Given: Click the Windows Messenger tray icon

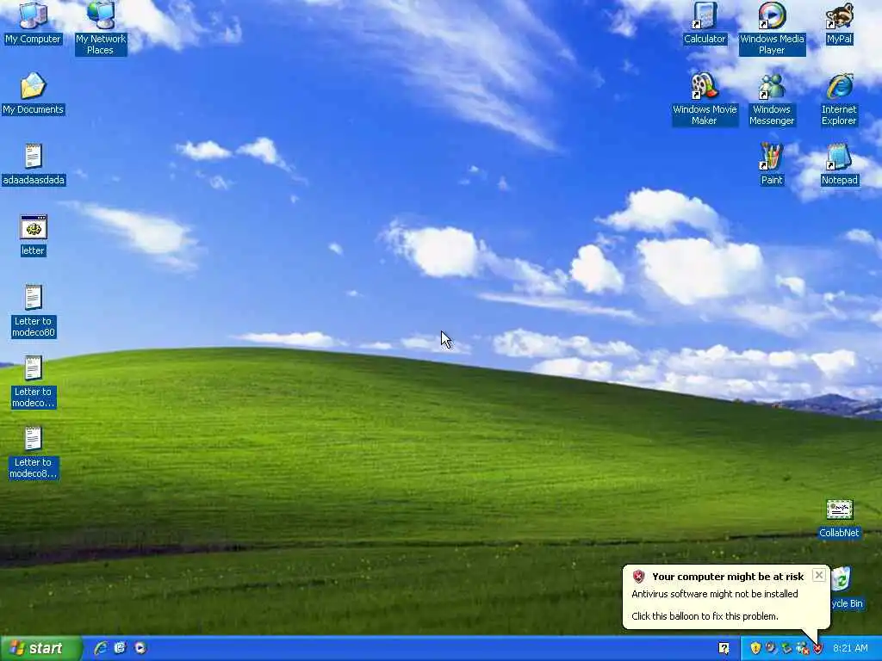Looking at the screenshot, I should (802, 648).
